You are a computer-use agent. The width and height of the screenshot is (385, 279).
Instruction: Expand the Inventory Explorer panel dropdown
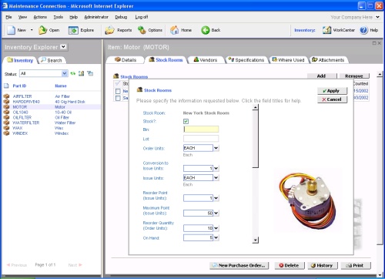[63, 47]
